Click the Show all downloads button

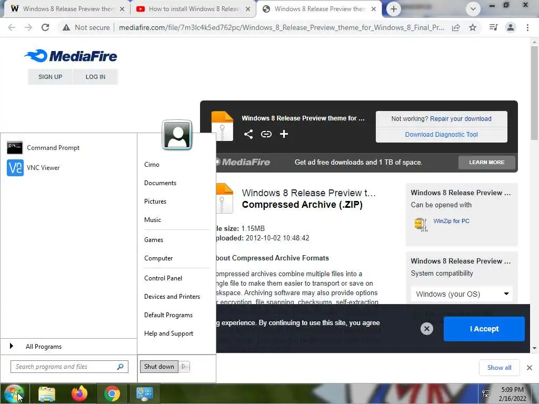tap(499, 368)
